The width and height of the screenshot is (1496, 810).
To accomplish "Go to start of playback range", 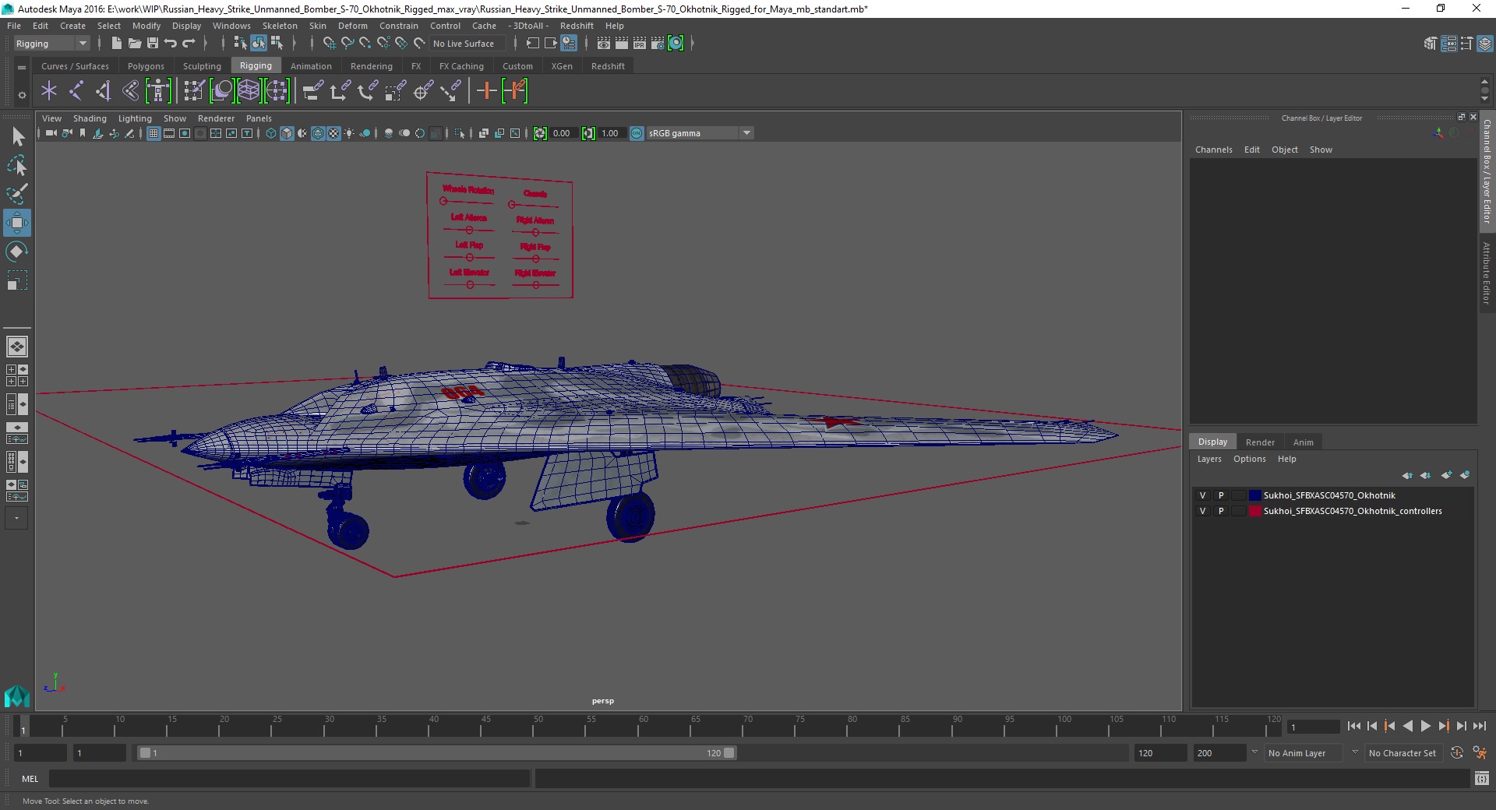I will 1353,726.
